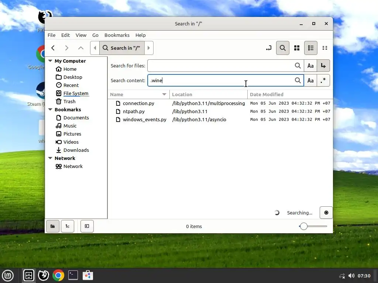Go forward with the right arrow button
The width and height of the screenshot is (378, 283).
pos(67,48)
